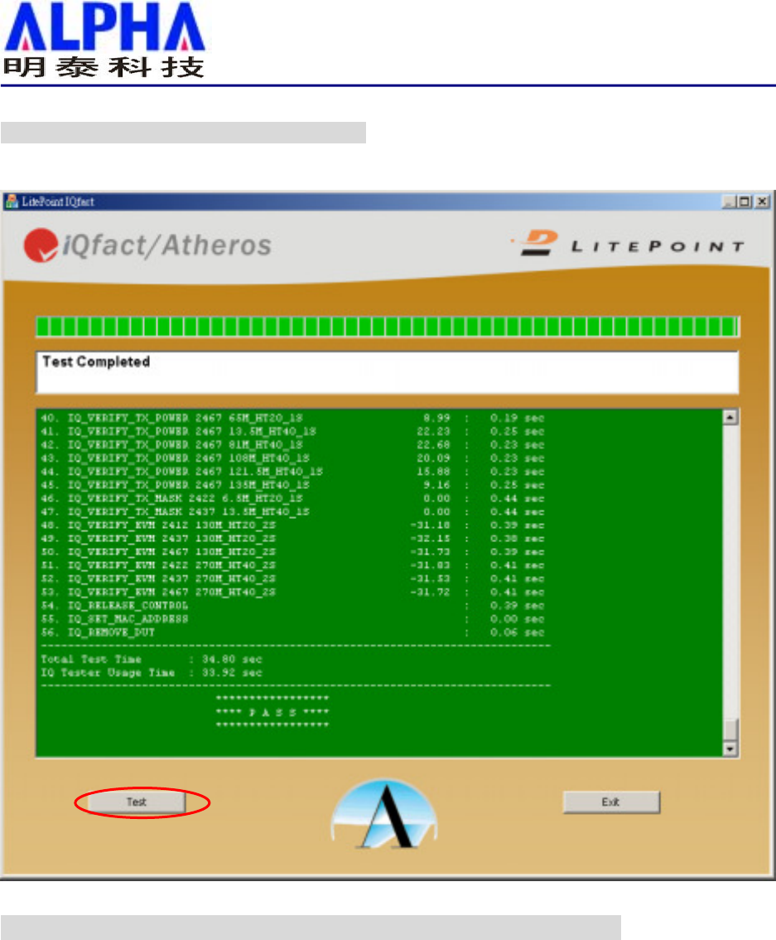776x940 pixels.
Task: Select log row 40 IQ_VERIFY_TX_POWER 65M_HT20
Action: (x=292, y=418)
